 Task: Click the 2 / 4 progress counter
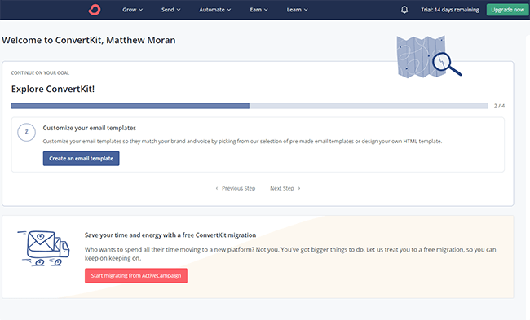click(499, 106)
